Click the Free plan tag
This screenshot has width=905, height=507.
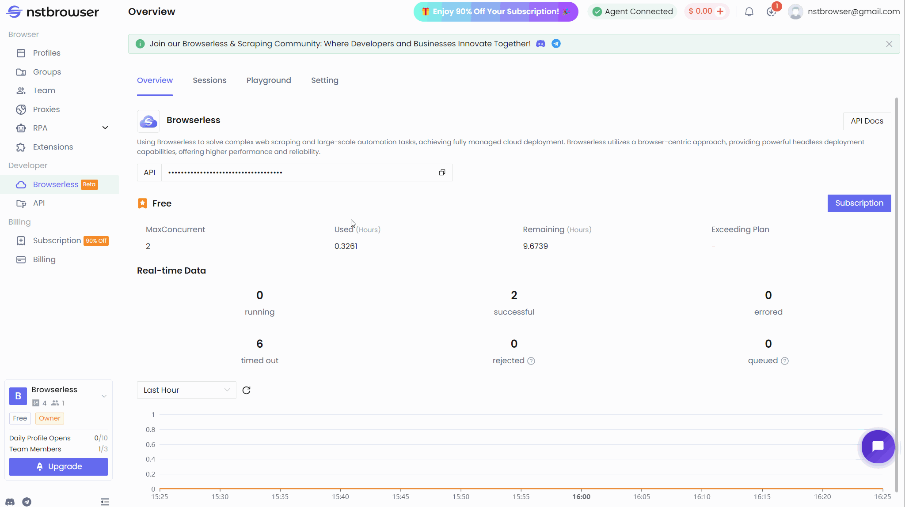[x=20, y=418]
